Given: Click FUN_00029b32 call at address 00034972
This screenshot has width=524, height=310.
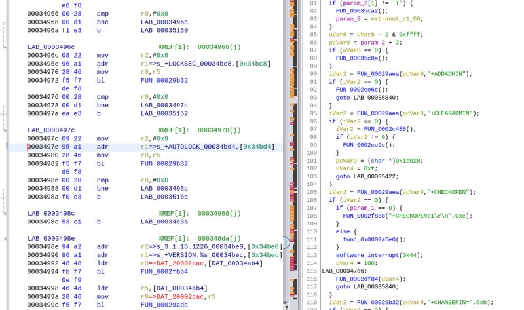Looking at the screenshot, I should point(164,80).
